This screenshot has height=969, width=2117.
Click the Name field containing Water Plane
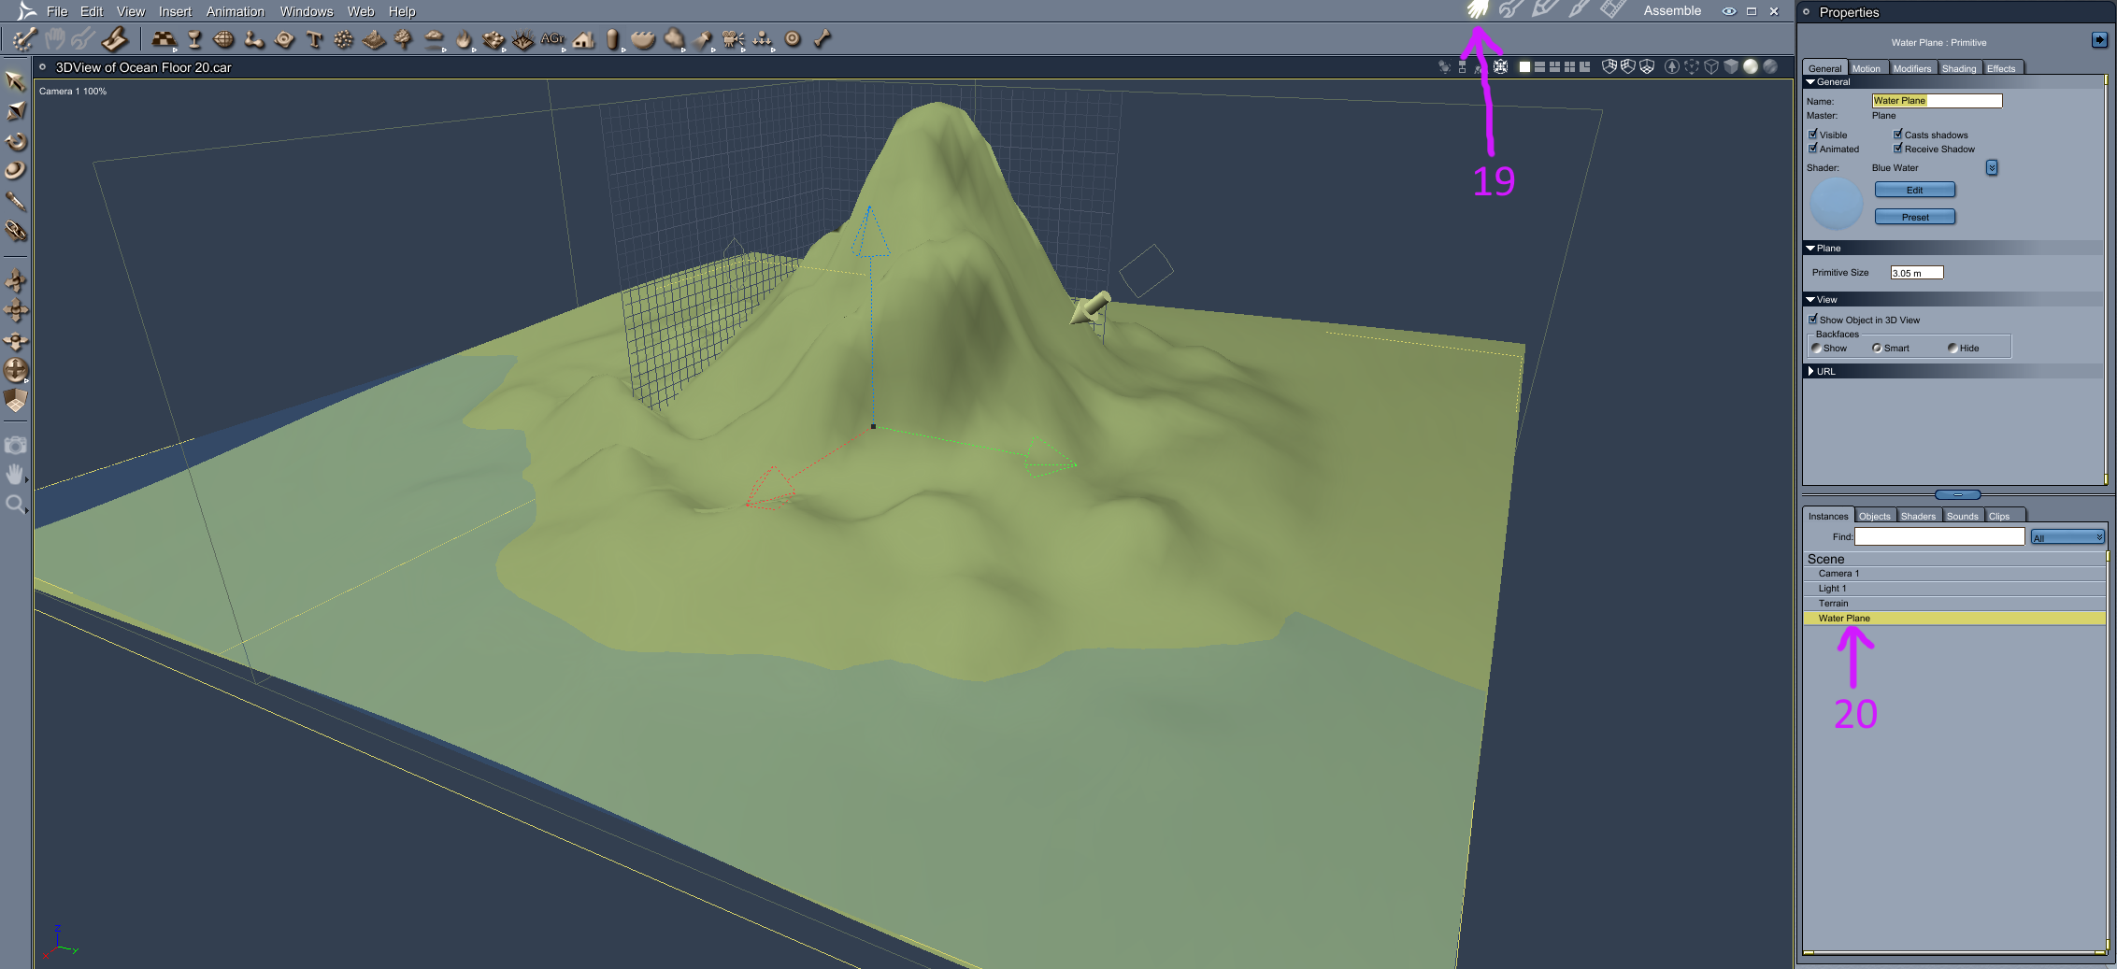pyautogui.click(x=1937, y=101)
